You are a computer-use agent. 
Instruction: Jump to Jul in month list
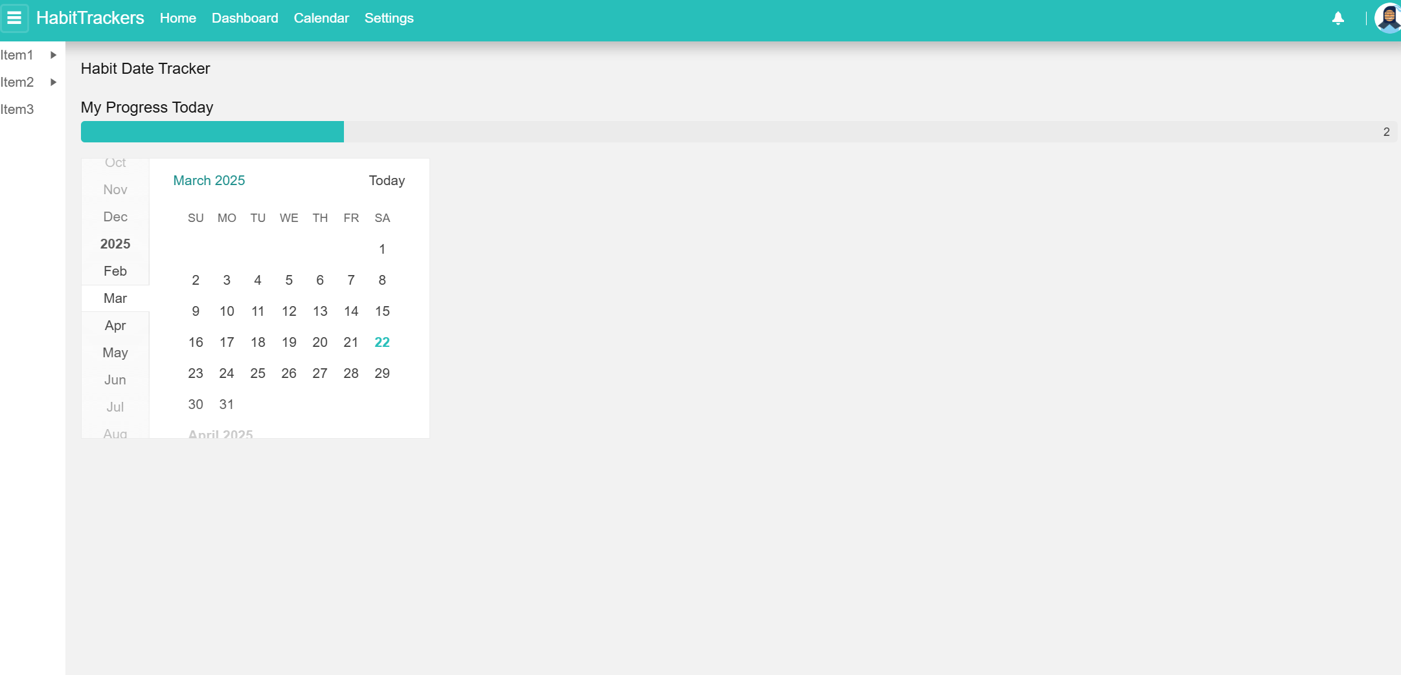(x=115, y=407)
